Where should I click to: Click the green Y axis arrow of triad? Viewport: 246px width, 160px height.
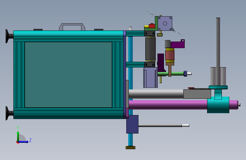tap(18, 136)
